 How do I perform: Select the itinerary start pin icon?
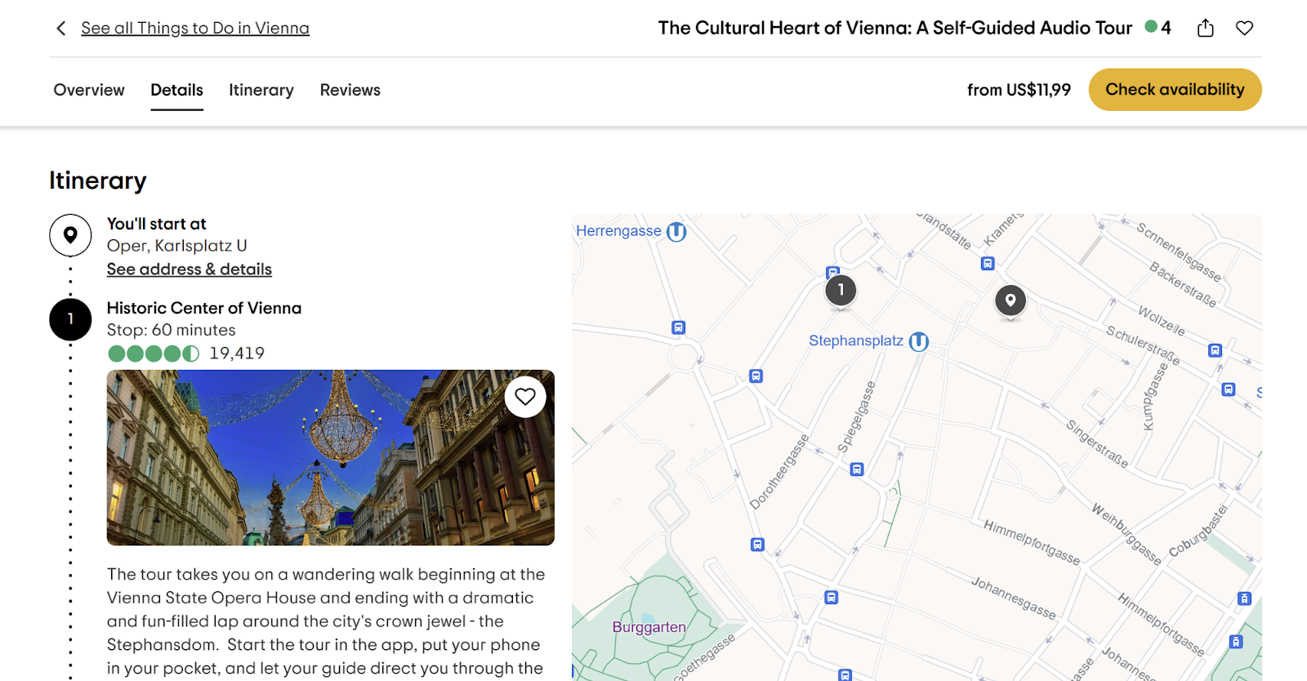coord(70,235)
